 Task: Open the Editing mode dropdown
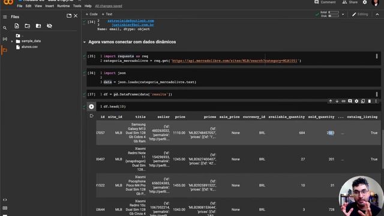coord(360,14)
